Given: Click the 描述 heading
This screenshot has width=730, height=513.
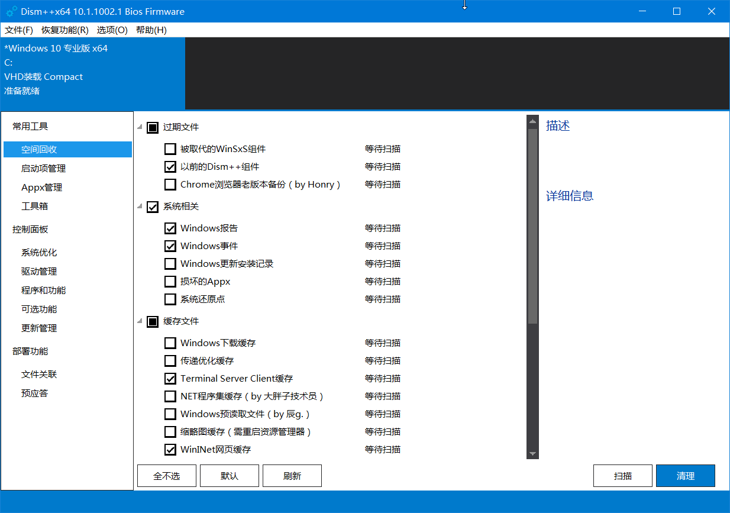Looking at the screenshot, I should click(558, 126).
